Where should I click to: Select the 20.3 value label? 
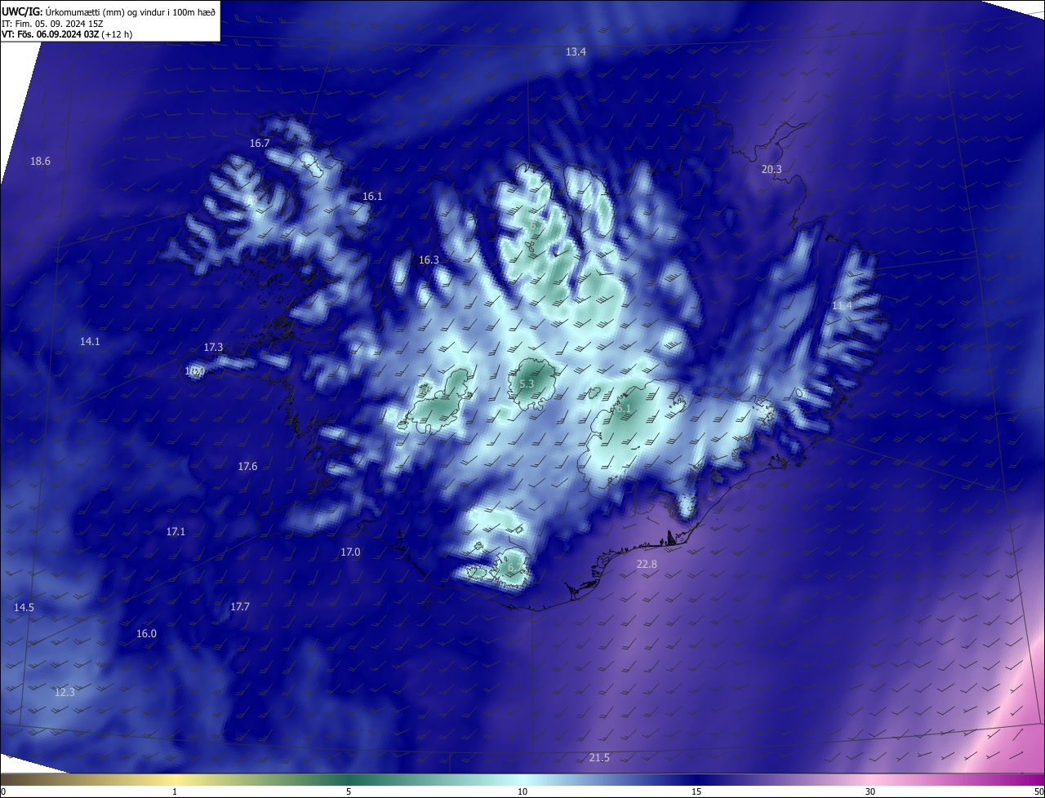tap(772, 169)
